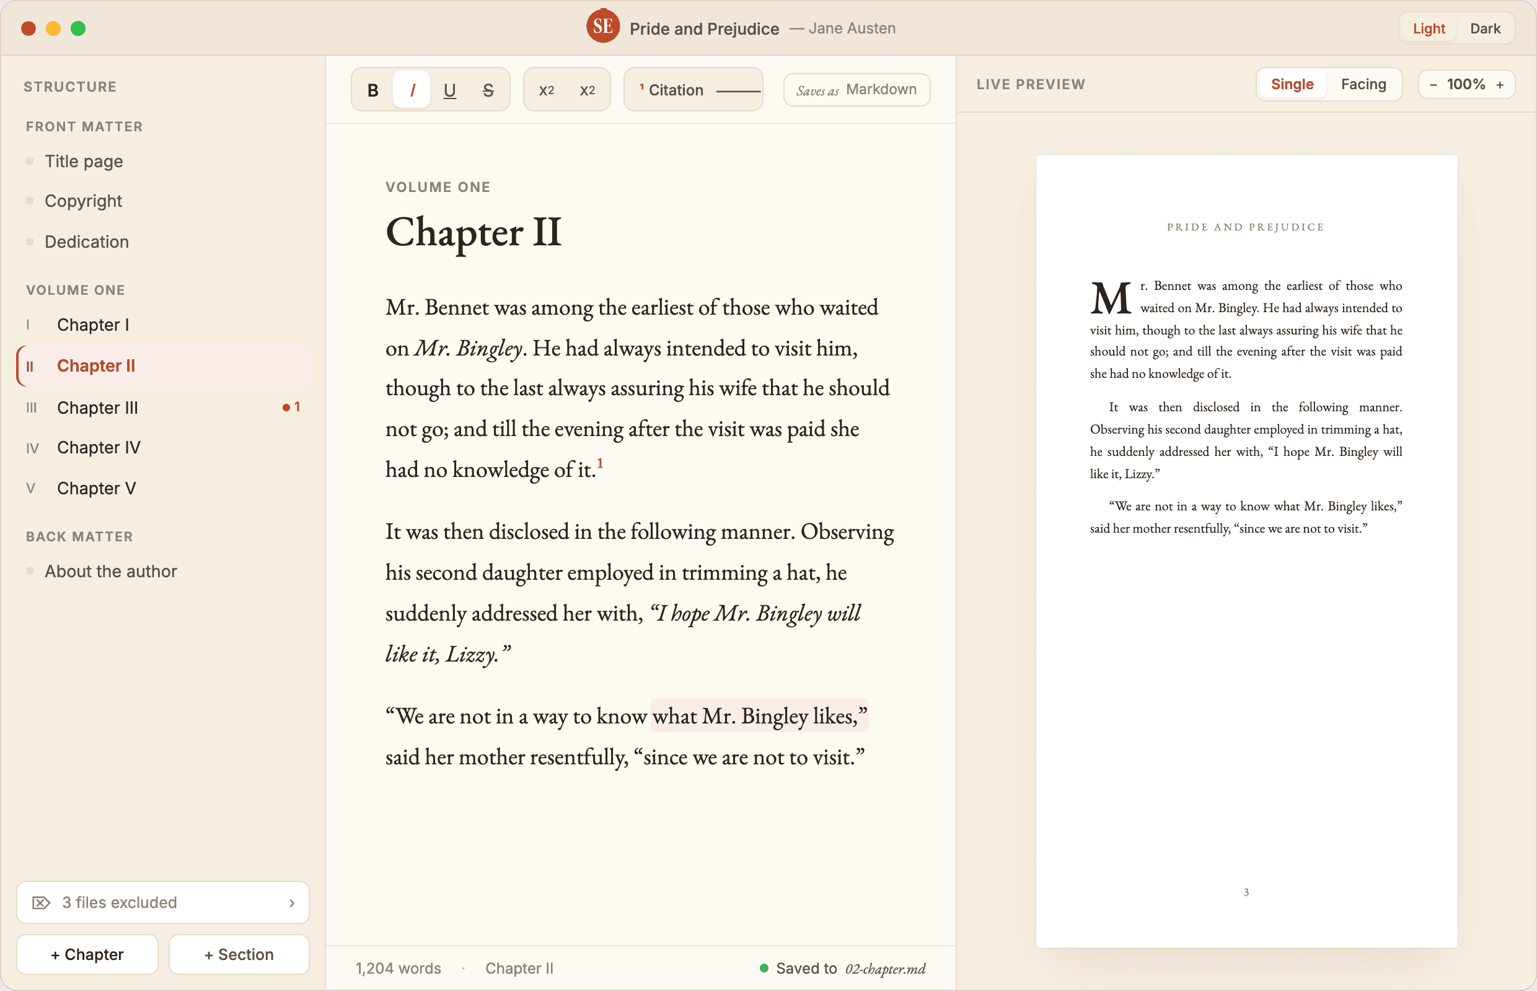Minimize the window with yellow button
Image resolution: width=1537 pixels, height=991 pixels.
tap(53, 28)
